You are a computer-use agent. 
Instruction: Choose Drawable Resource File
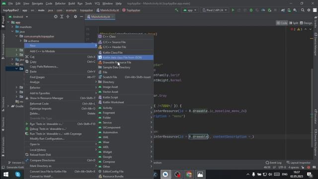tap(125, 62)
